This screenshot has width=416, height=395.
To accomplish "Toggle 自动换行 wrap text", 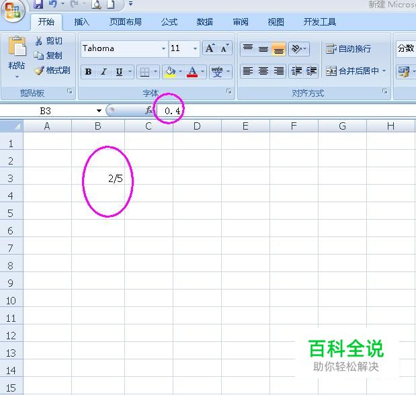I will [348, 49].
